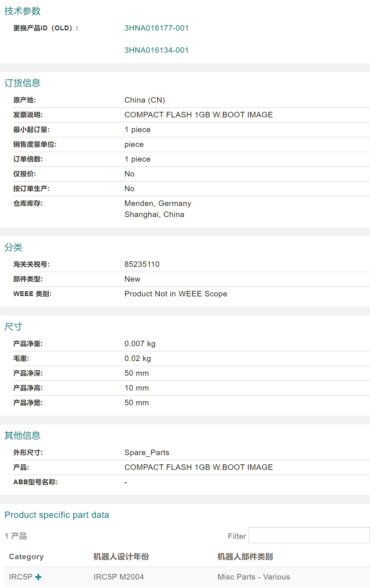Image resolution: width=370 pixels, height=588 pixels.
Task: Select the IRC5P M2004 cell
Action: [118, 577]
